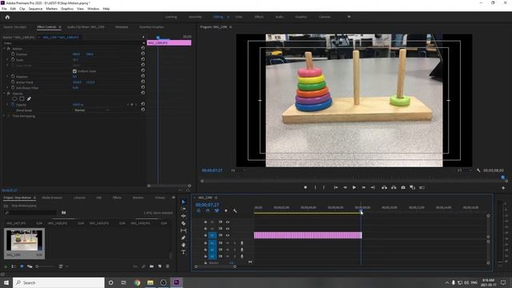Collapse the Motion effect section
The height and width of the screenshot is (288, 512).
pos(4,48)
